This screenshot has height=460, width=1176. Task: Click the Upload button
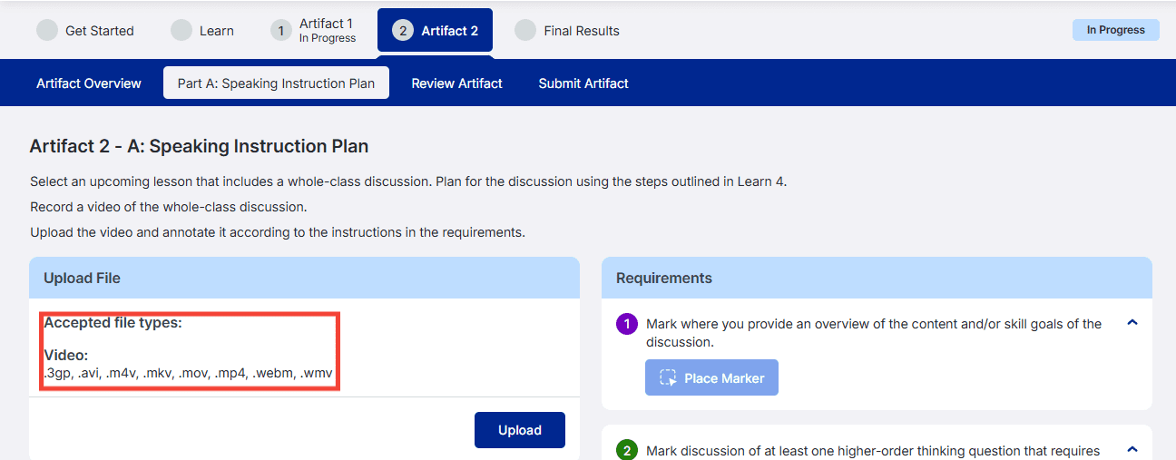[520, 430]
